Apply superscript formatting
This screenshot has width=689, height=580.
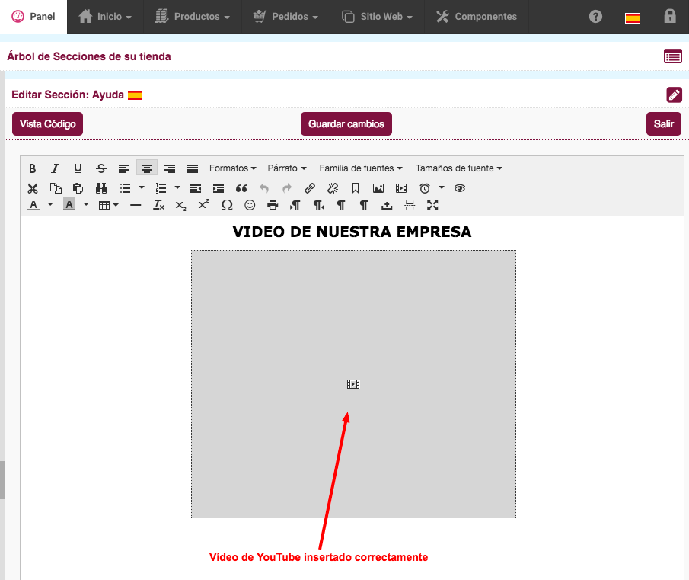204,205
